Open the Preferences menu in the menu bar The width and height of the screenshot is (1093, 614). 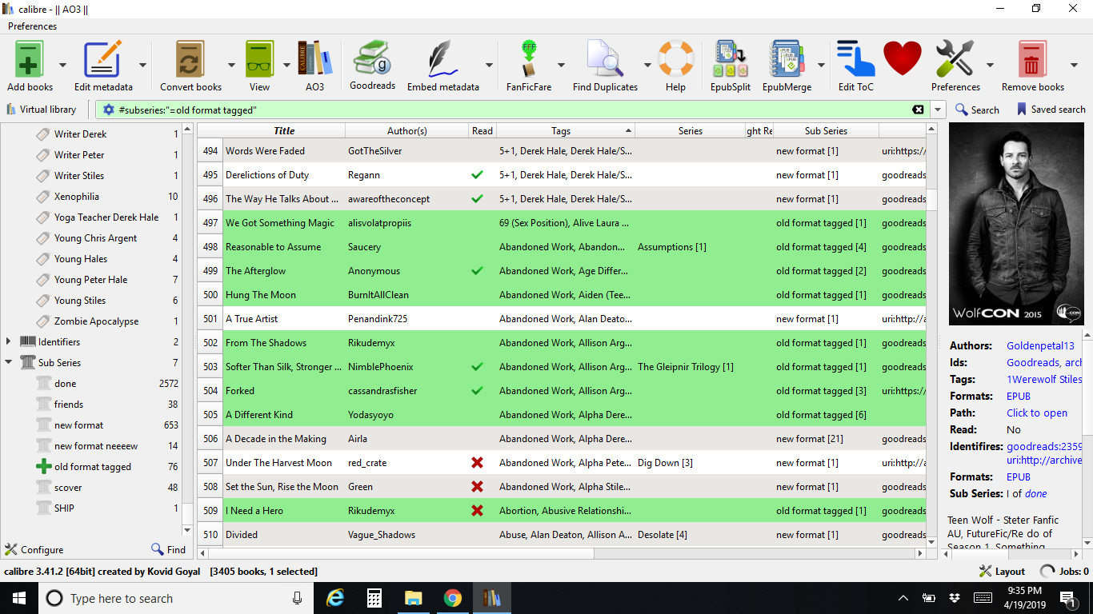coord(32,26)
